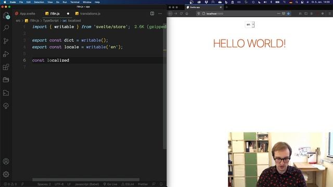Click the Code application menu
This screenshot has width=333, height=187.
click(x=12, y=2)
